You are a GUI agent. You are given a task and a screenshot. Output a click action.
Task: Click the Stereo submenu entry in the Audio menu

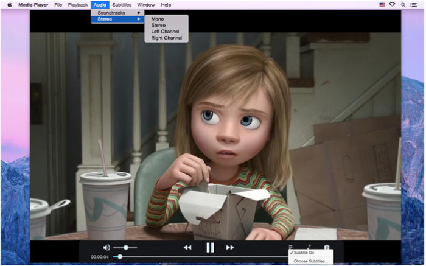pos(117,19)
